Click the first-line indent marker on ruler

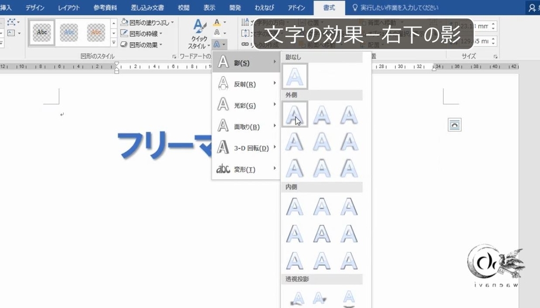[117, 64]
